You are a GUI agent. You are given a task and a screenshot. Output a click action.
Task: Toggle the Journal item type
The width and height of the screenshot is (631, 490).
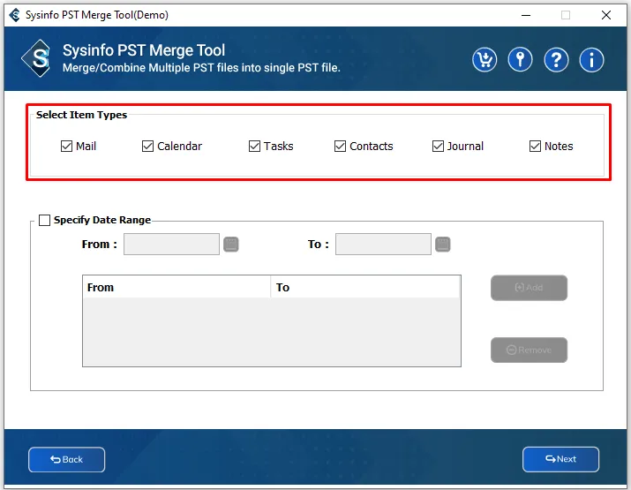438,147
